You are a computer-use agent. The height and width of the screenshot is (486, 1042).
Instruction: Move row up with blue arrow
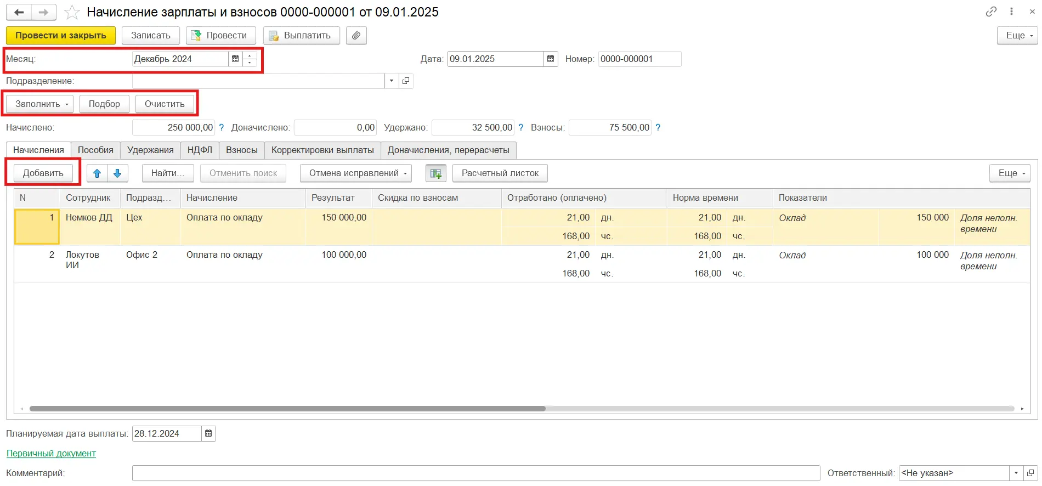pos(97,173)
